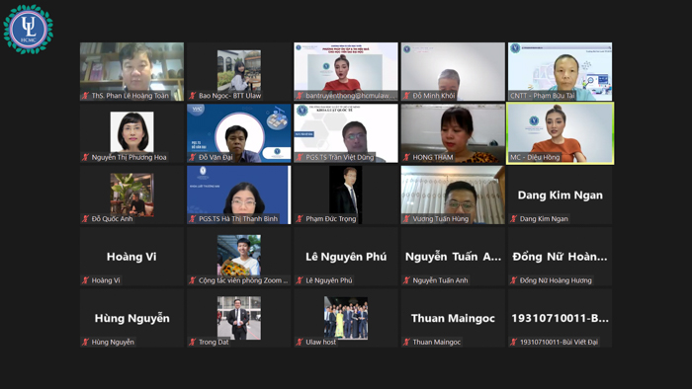Select the MC - Diệu Hồng video tile

click(560, 133)
